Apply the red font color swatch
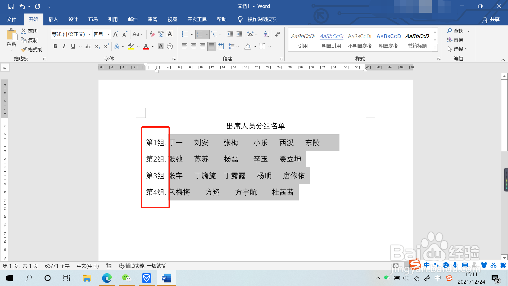Viewport: 508px width, 286px height. click(x=146, y=47)
